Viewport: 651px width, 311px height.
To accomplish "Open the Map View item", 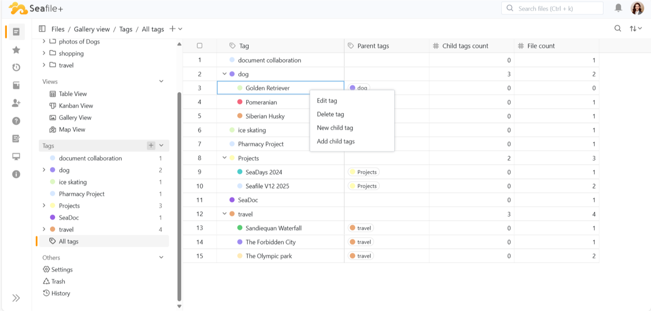I will click(67, 130).
